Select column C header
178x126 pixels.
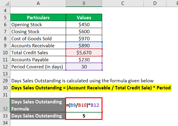click(x=123, y=3)
